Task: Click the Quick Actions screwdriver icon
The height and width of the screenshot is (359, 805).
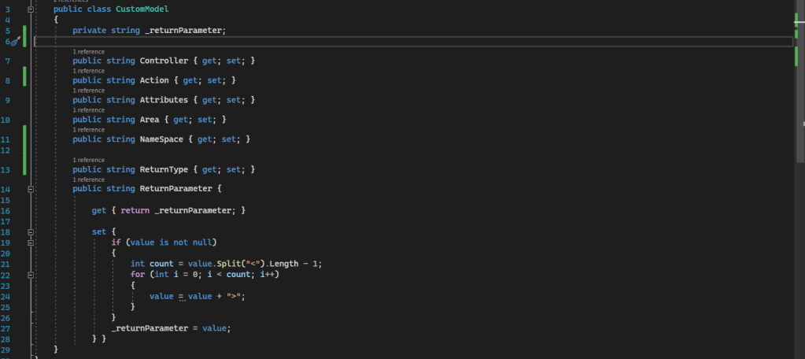Action: point(15,41)
